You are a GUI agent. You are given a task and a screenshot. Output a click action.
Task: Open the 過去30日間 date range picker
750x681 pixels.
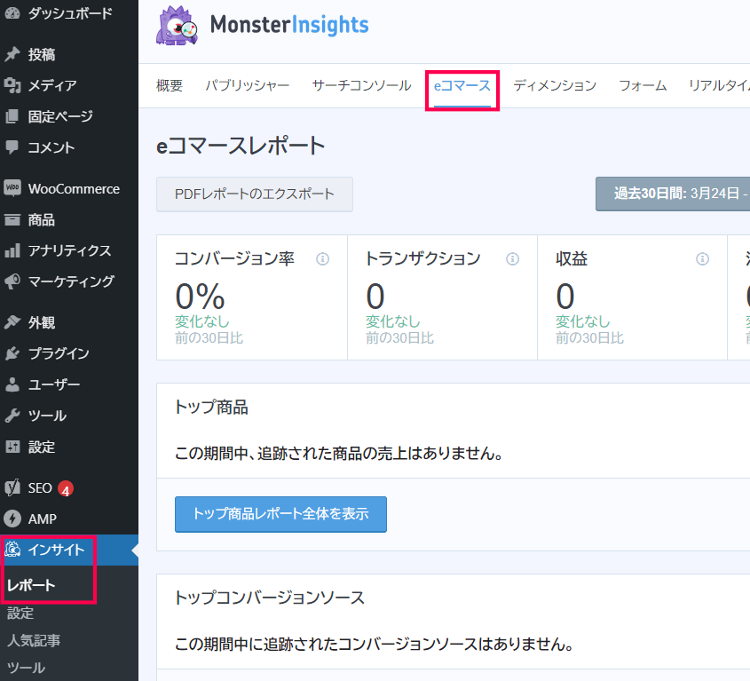[673, 194]
